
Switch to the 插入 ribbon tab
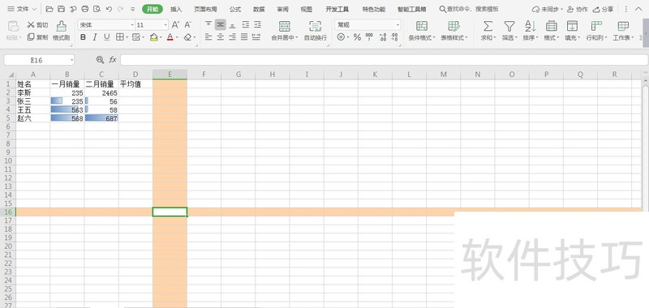click(x=176, y=9)
